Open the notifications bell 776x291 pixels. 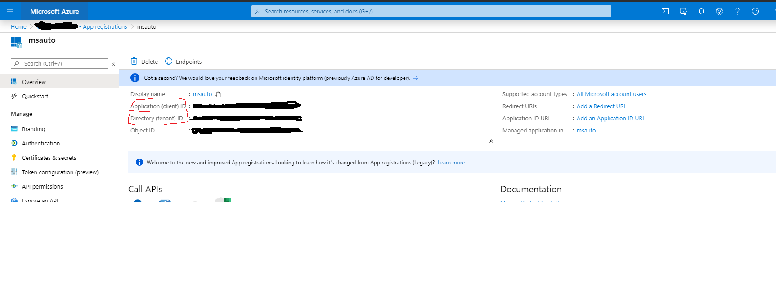[x=701, y=11]
